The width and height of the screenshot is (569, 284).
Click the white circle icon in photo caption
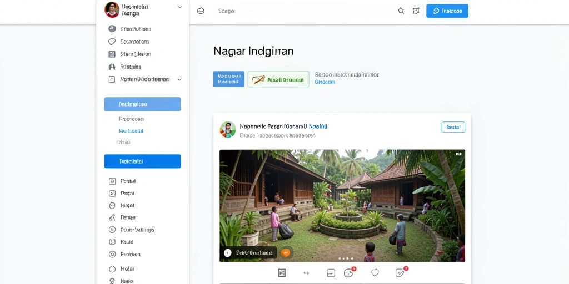[227, 253]
